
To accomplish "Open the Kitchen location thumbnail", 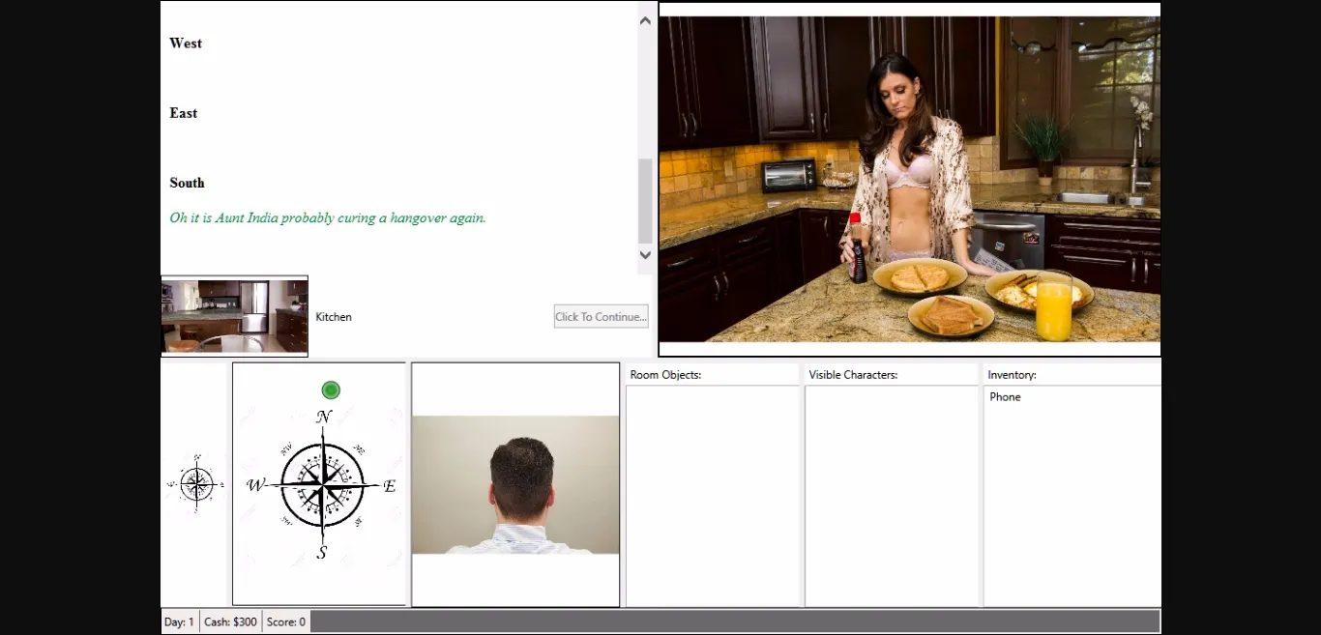I will click(x=234, y=316).
